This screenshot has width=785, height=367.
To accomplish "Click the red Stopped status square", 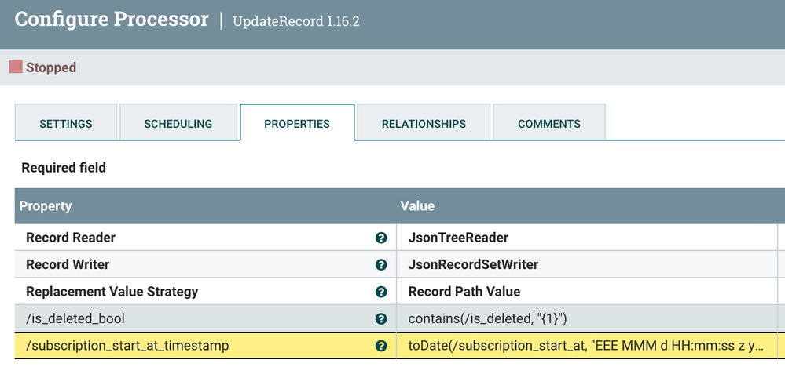I will [x=16, y=67].
